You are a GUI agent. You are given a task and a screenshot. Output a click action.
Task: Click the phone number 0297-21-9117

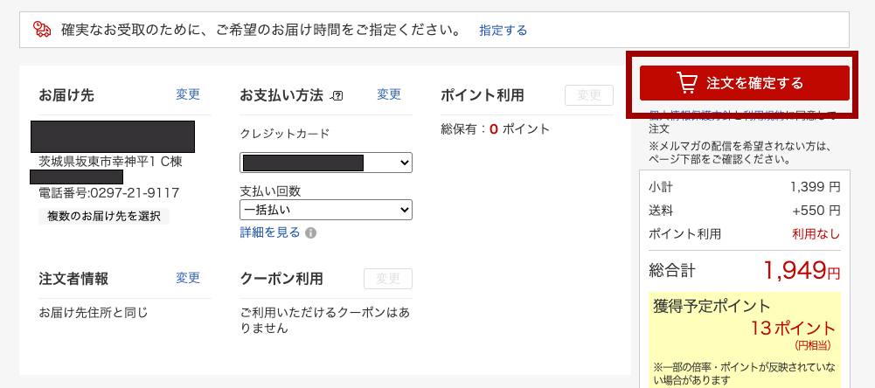point(133,192)
